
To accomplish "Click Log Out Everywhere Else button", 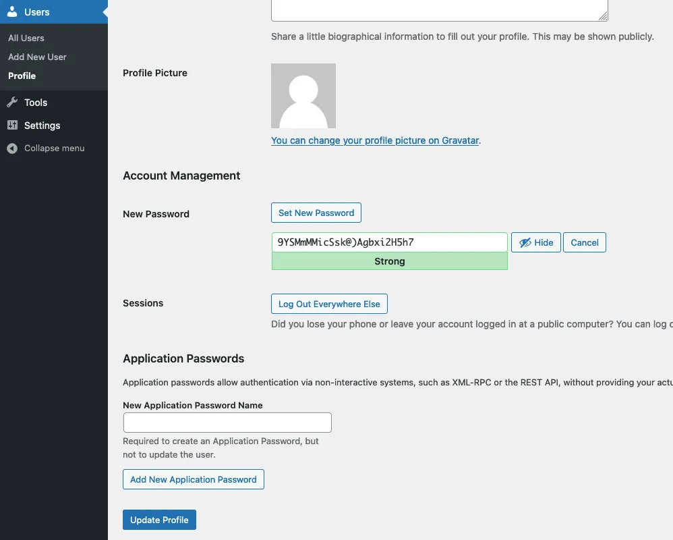I will point(329,304).
